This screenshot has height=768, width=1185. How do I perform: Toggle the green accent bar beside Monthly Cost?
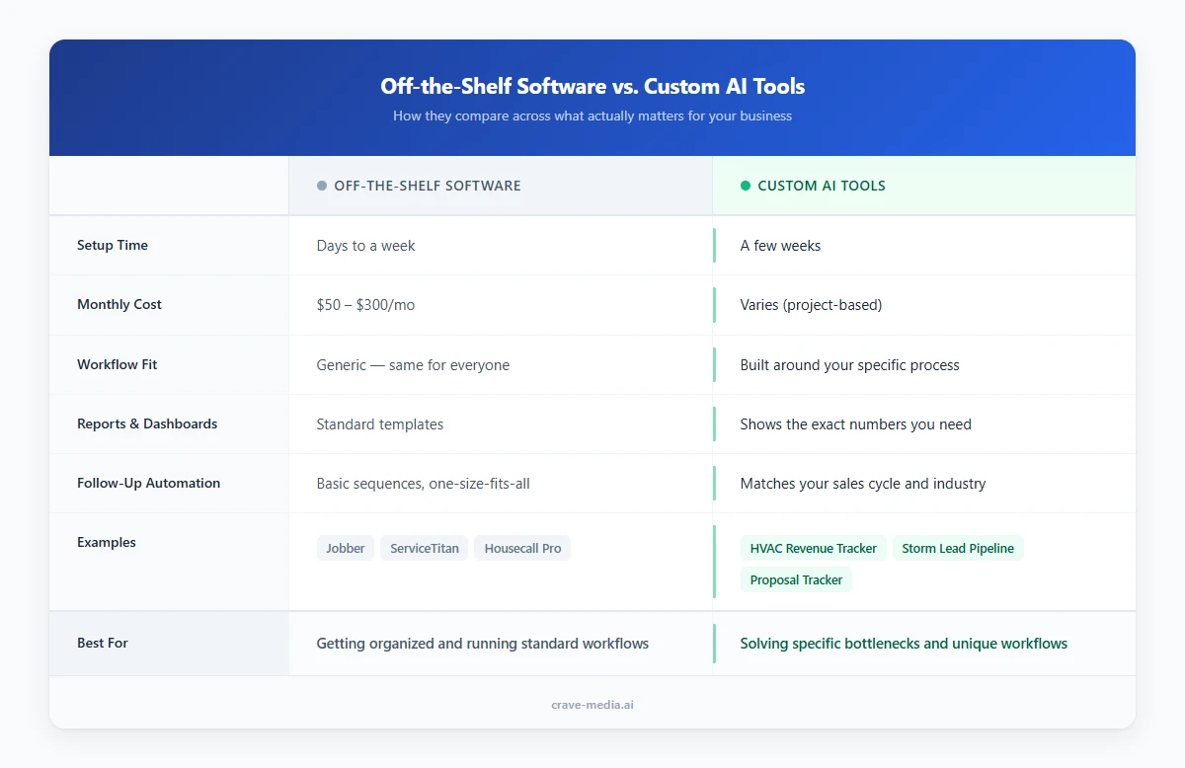[x=715, y=304]
